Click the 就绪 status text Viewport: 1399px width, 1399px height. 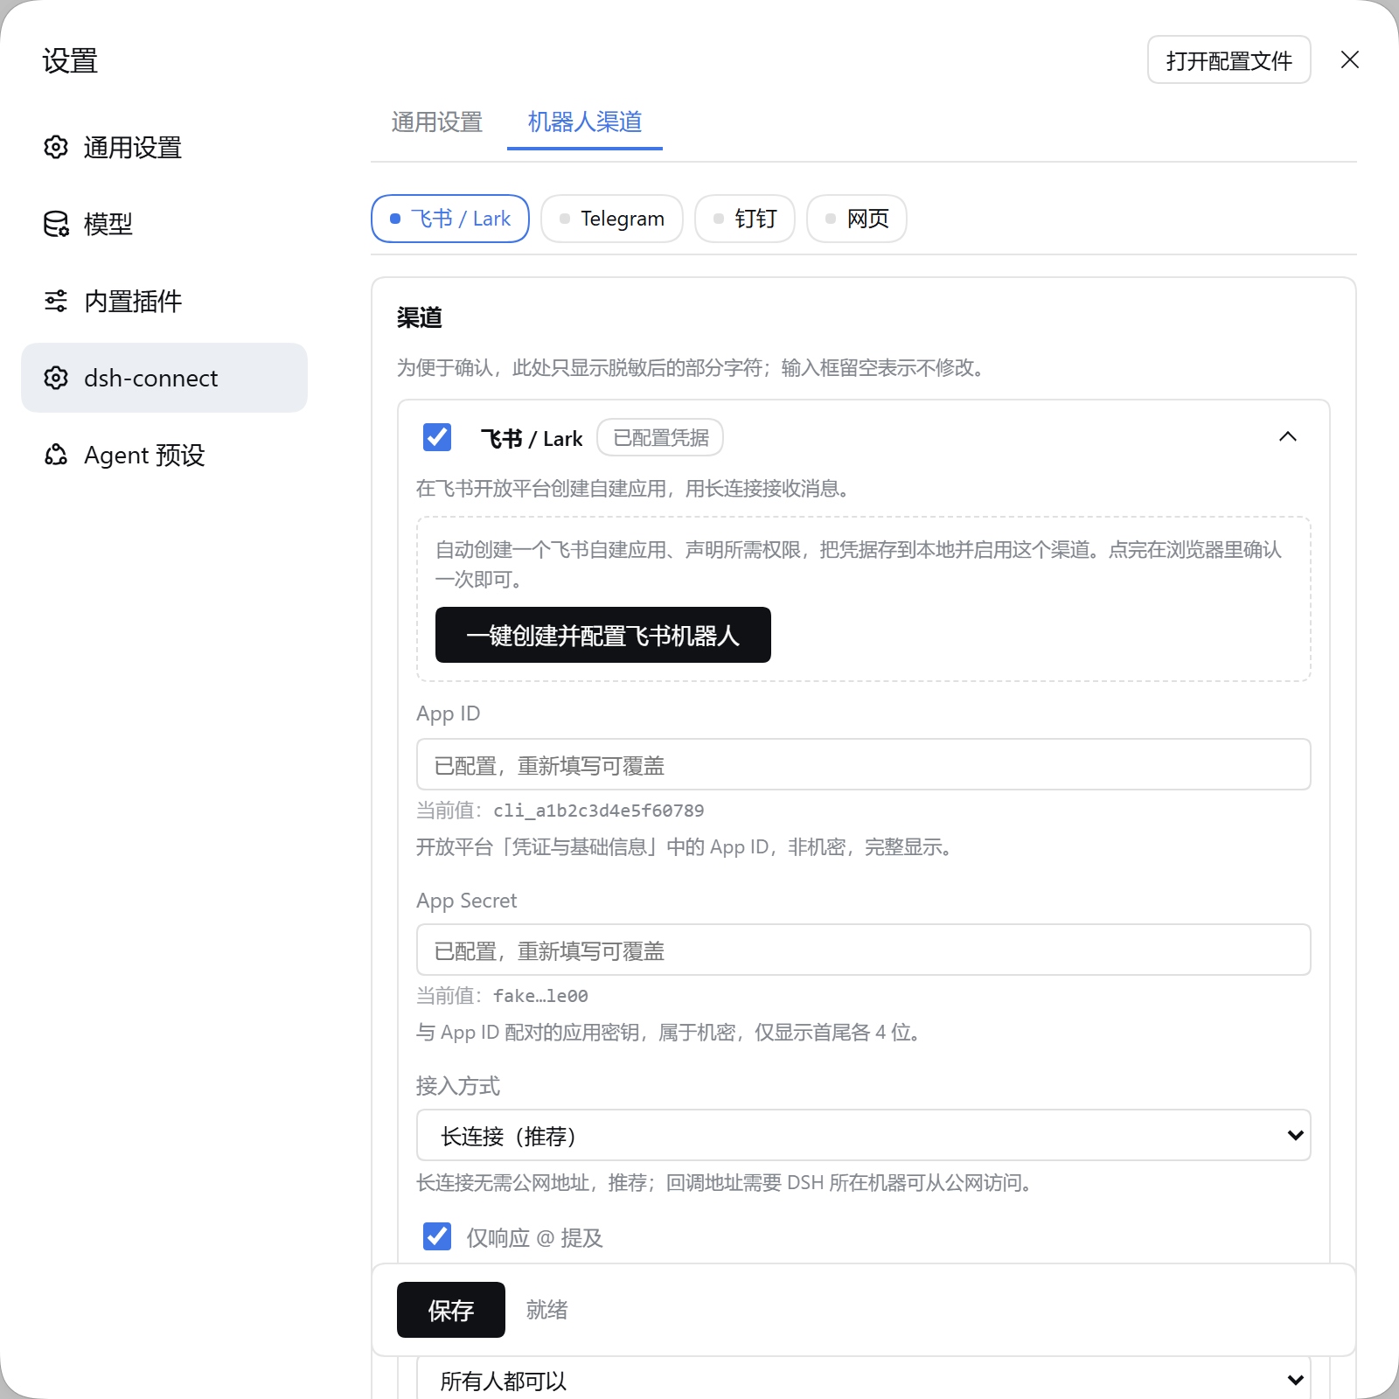(x=547, y=1310)
